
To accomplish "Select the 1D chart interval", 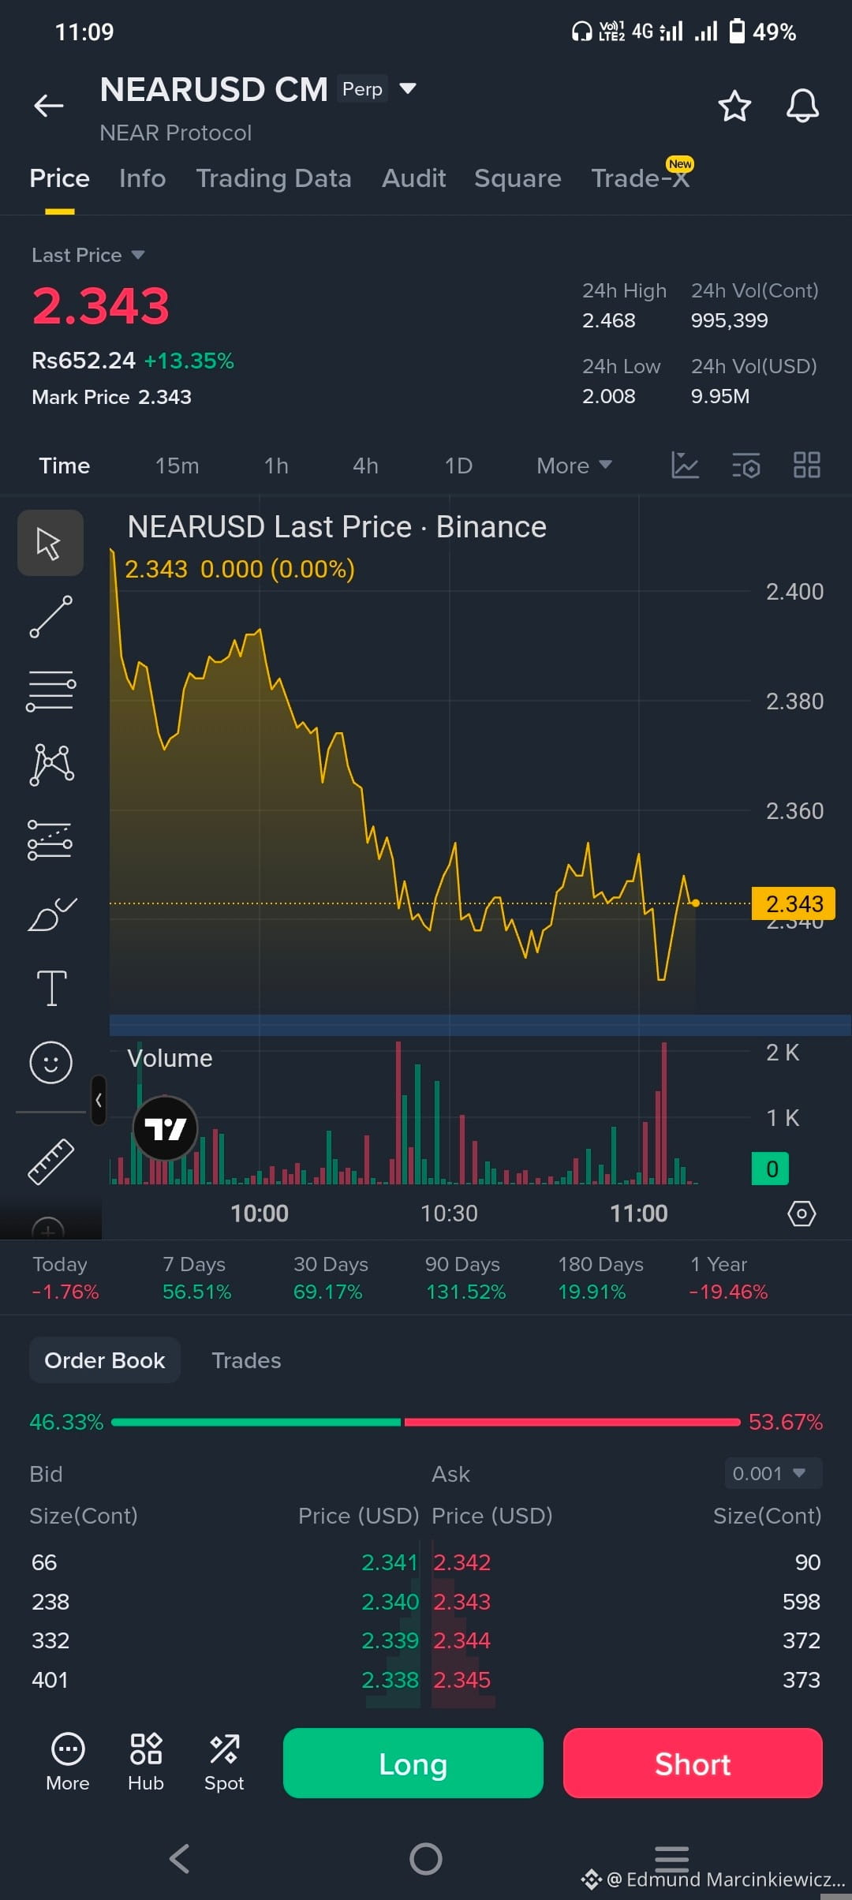I will click(458, 466).
